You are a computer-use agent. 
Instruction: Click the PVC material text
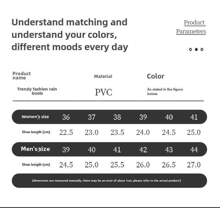104,92
